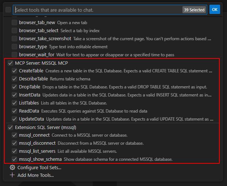This screenshot has width=227, height=186.
Task: Check the browser_tab_select tool
Action: pos(14,31)
